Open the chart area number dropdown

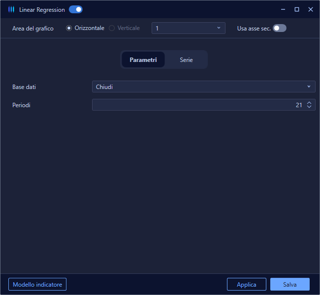pyautogui.click(x=189, y=28)
